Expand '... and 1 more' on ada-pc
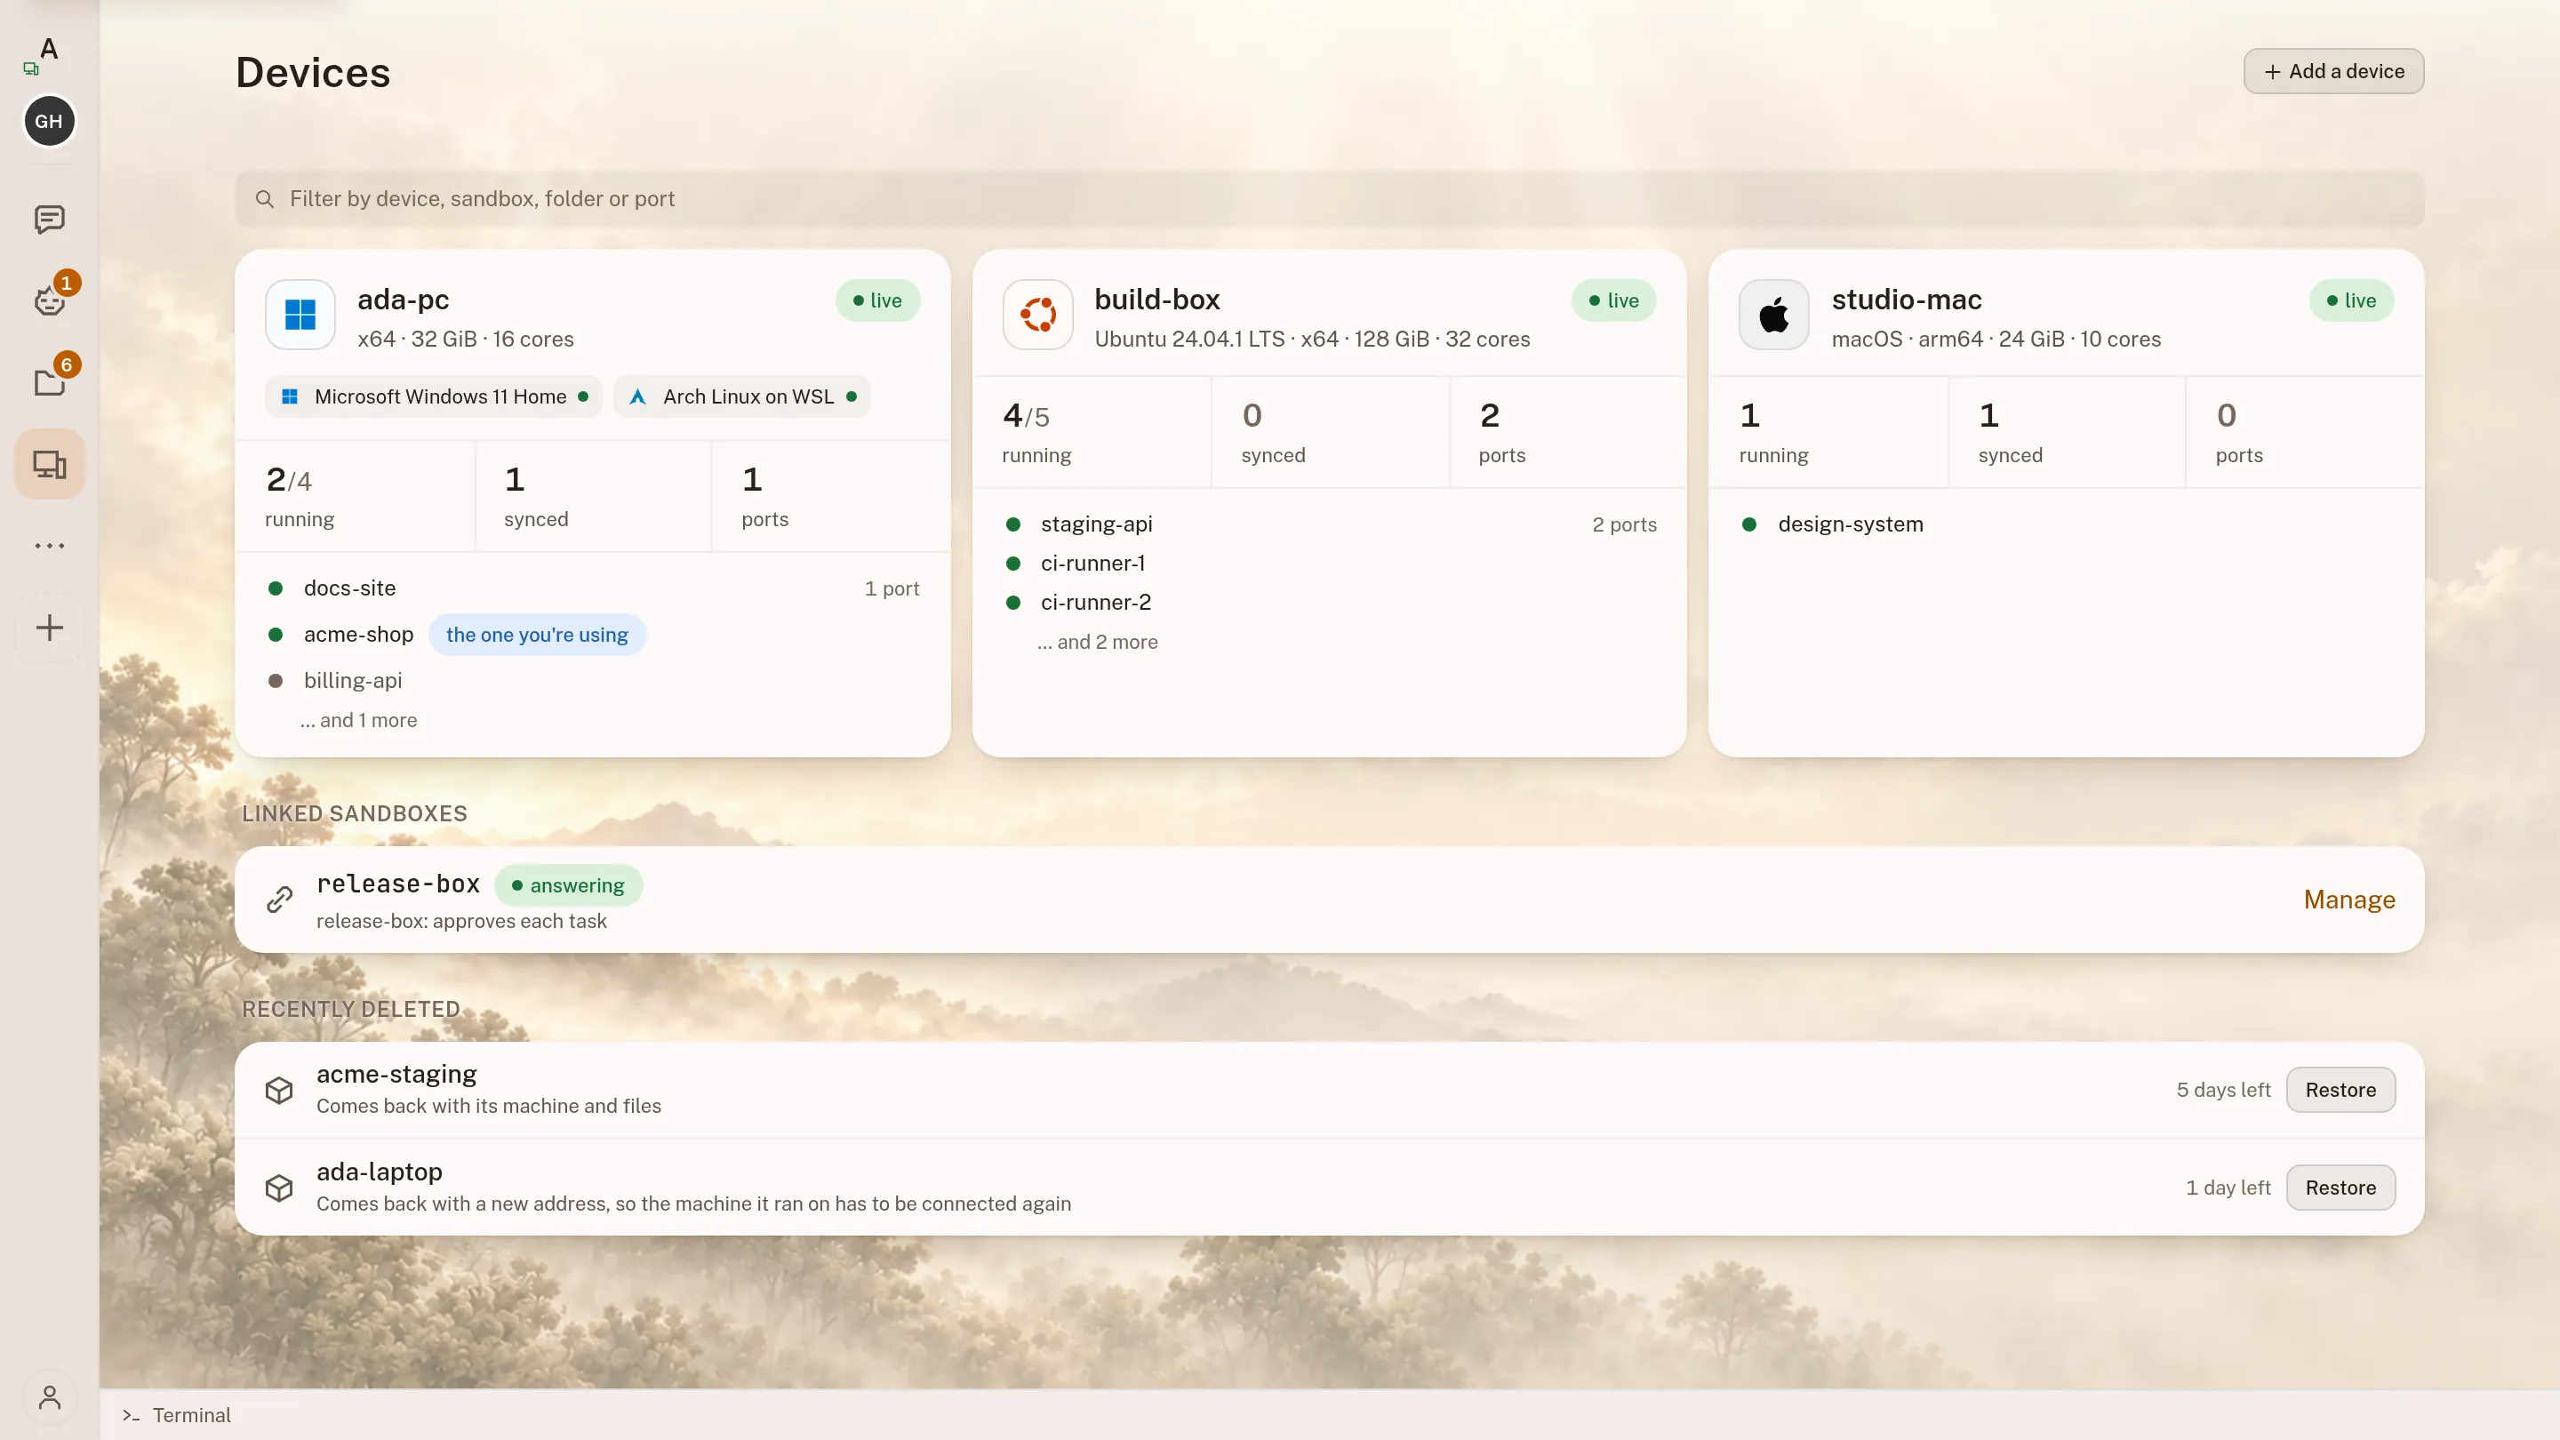 pos(359,721)
